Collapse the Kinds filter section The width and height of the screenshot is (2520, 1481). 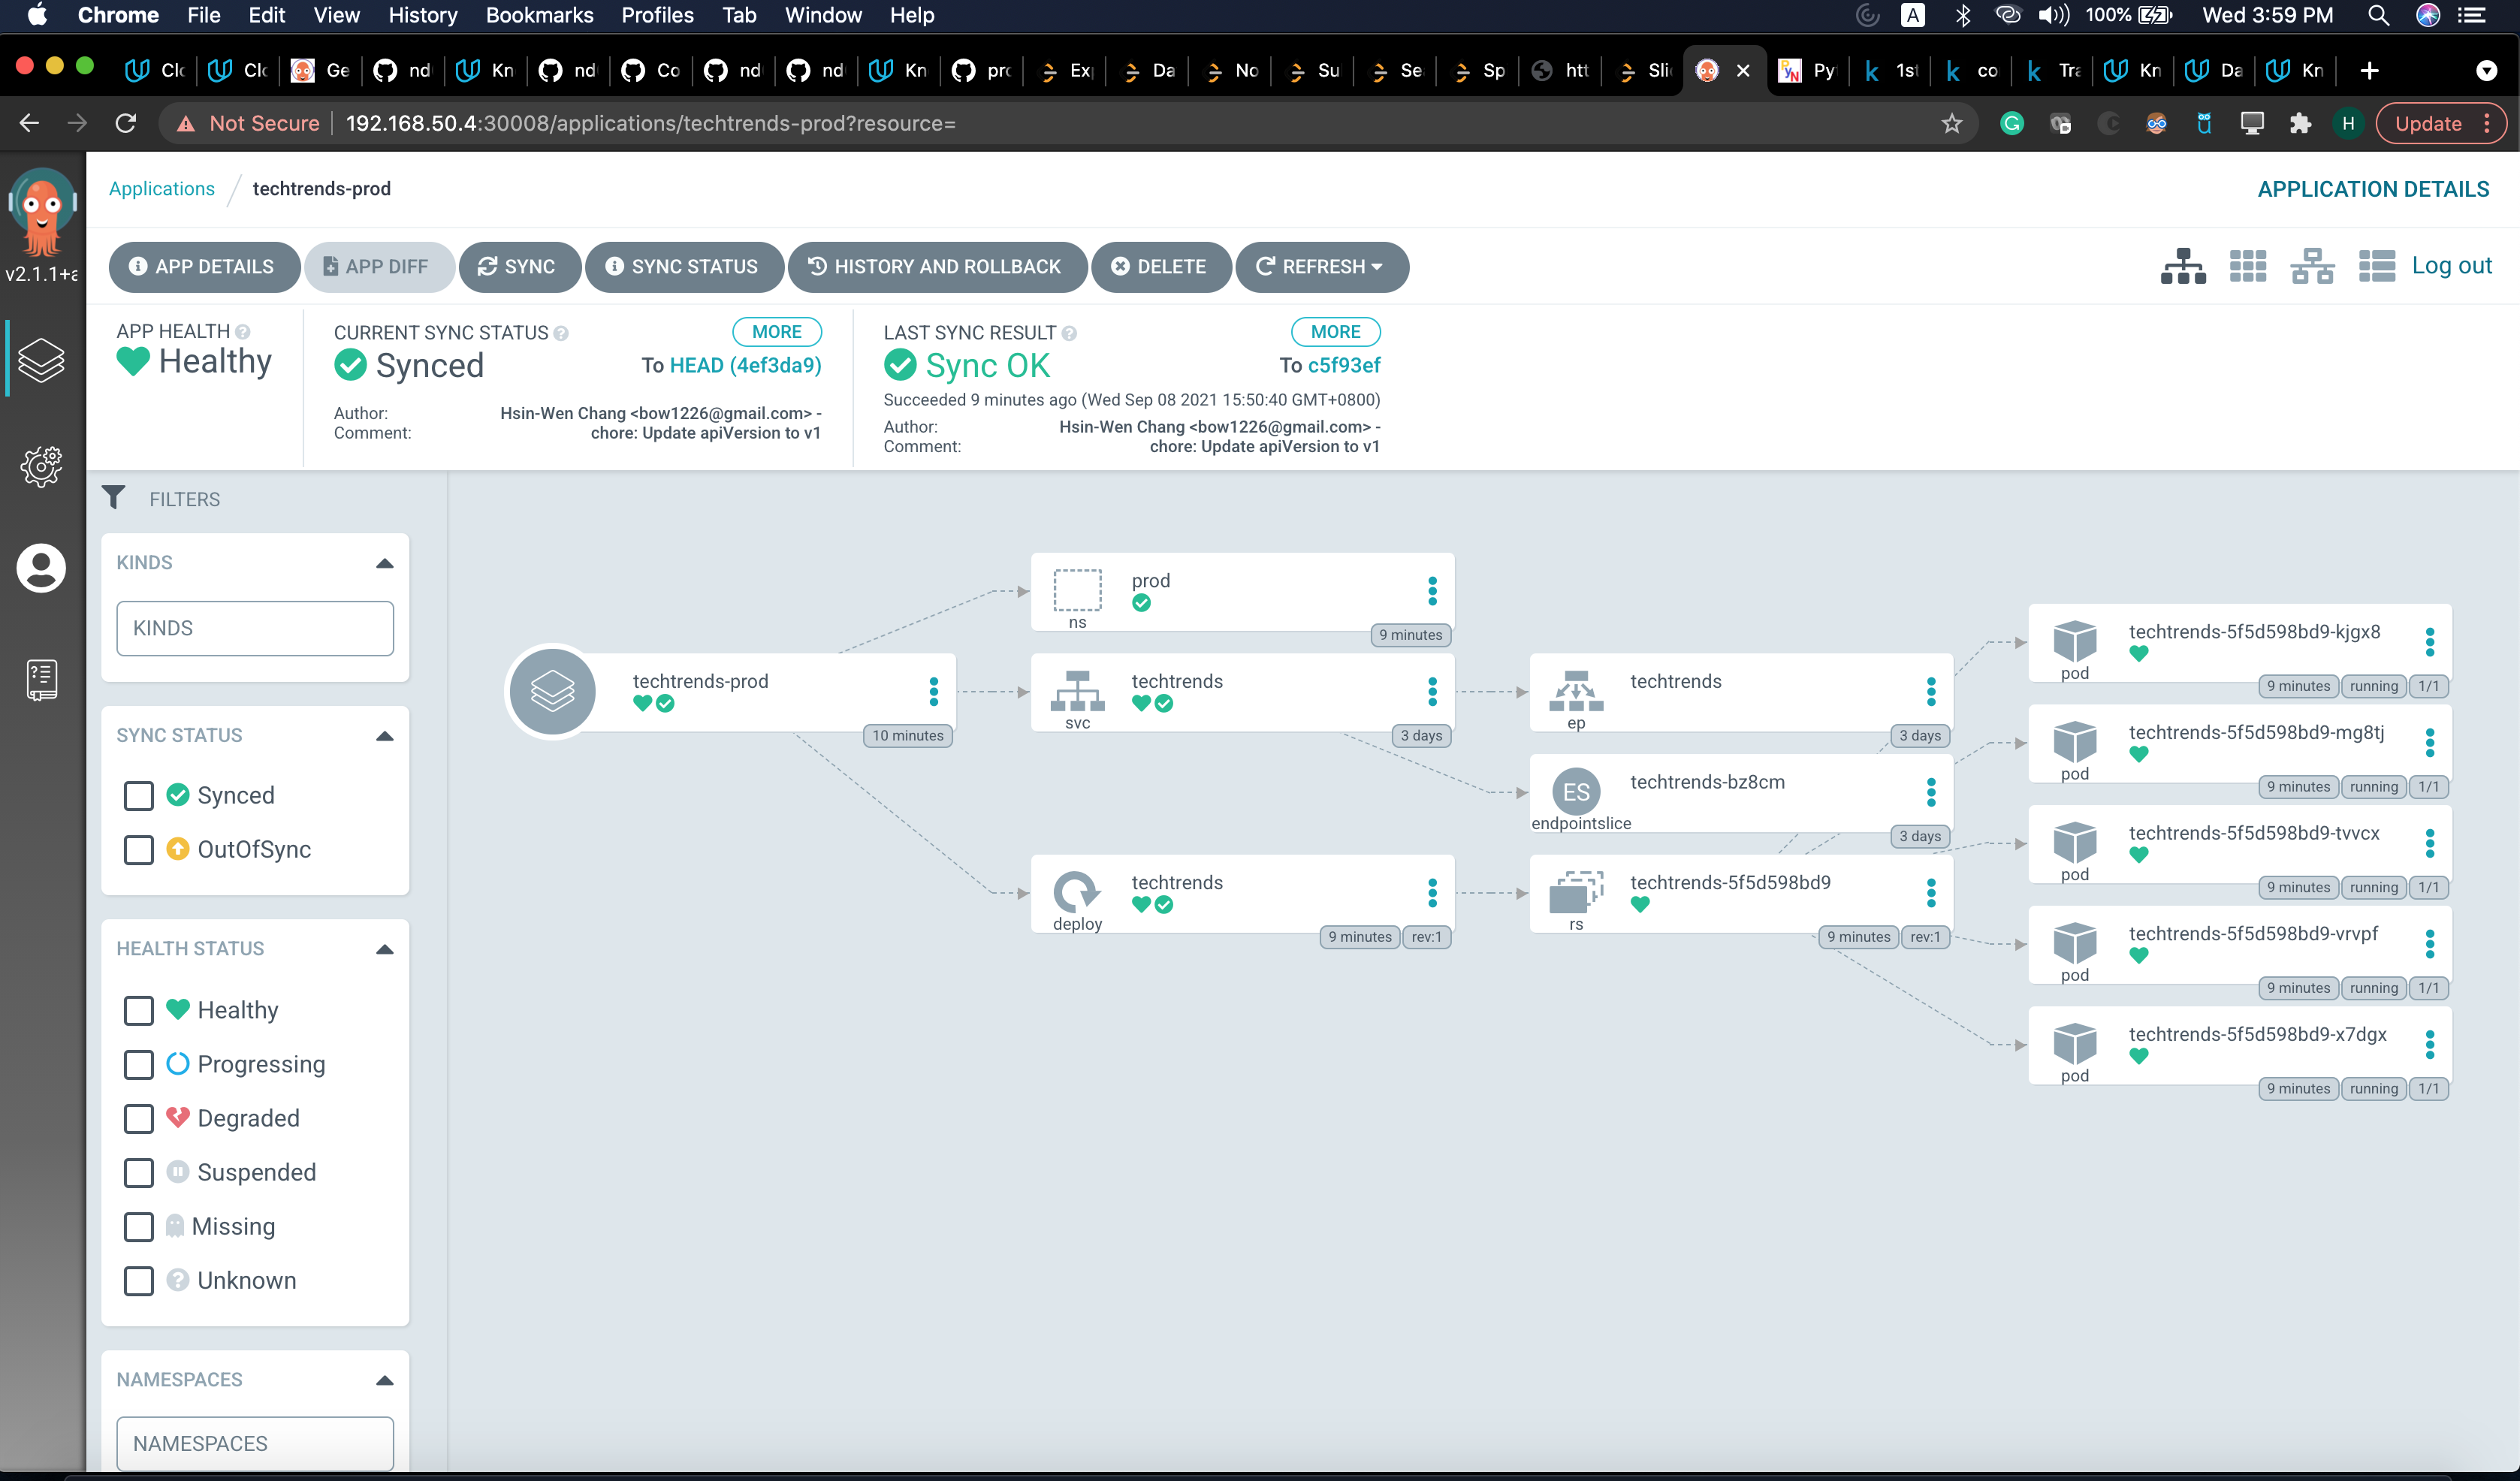point(384,563)
